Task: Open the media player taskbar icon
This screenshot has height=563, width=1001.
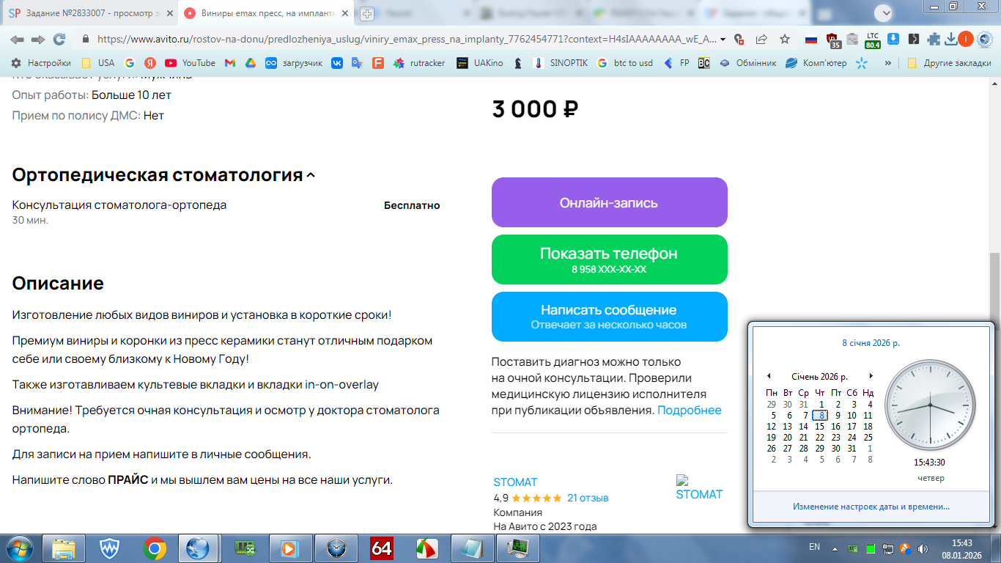Action: click(291, 548)
